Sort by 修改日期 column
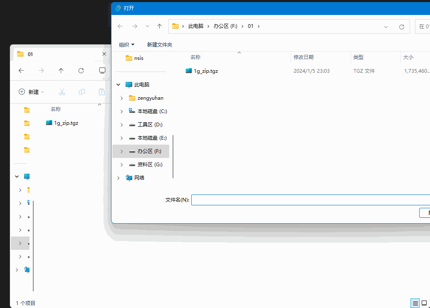 tap(303, 57)
